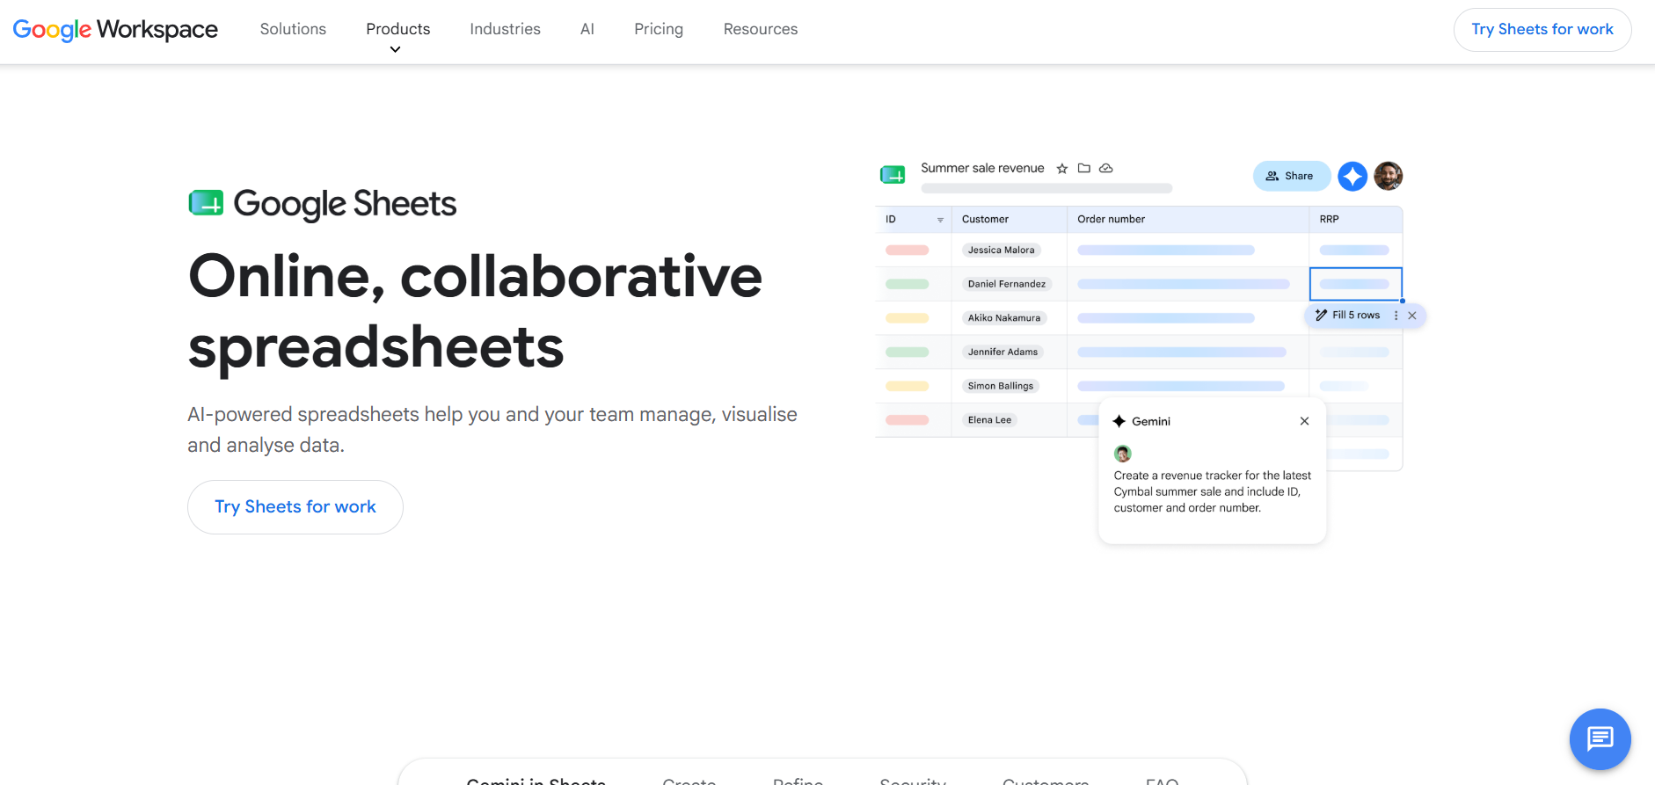Viewport: 1655px width, 785px height.
Task: Open the ID column filter dropdown
Action: tap(940, 220)
